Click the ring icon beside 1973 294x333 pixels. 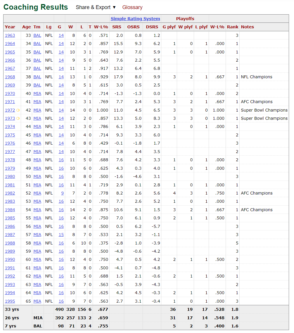pos(18,118)
